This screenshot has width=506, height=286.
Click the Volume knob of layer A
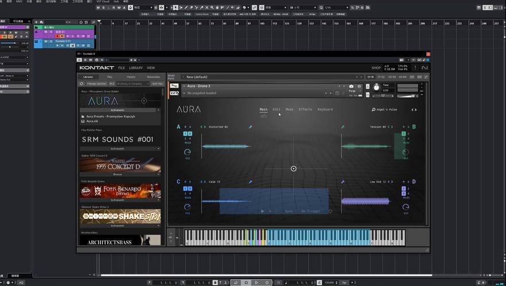(188, 152)
